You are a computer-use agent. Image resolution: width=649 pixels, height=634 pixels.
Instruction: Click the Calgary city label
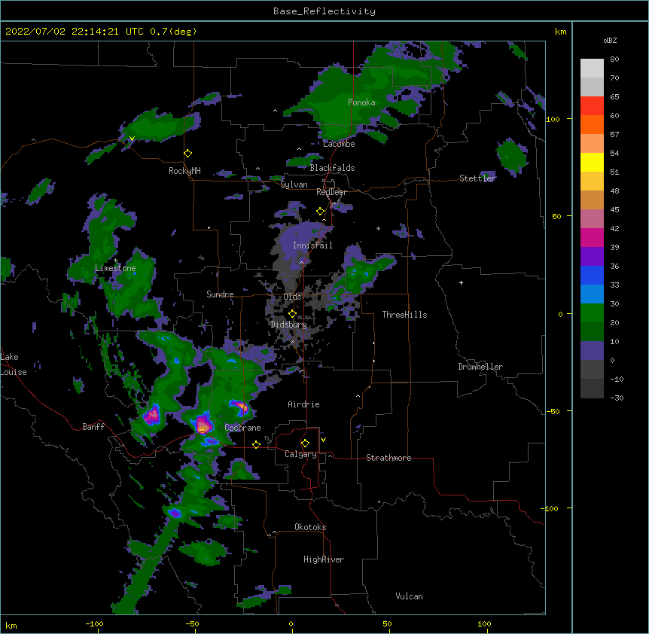click(x=300, y=454)
